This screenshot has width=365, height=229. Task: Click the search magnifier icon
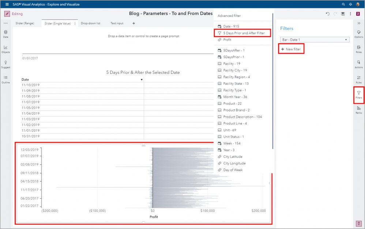343,4
